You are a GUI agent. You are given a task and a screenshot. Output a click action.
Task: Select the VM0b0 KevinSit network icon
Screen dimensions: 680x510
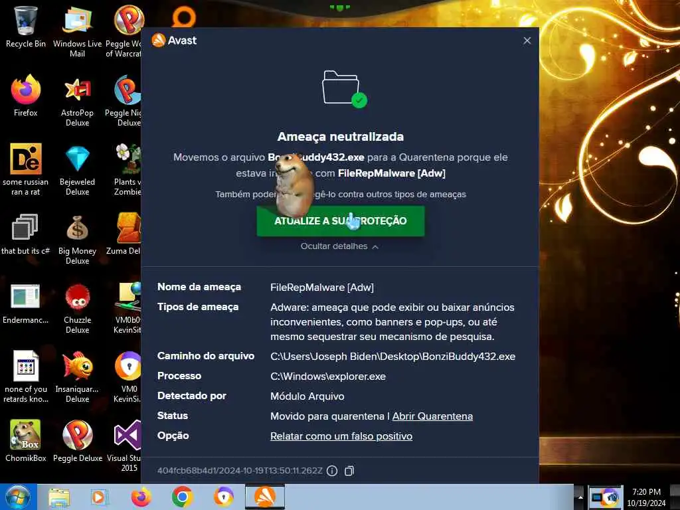point(127,308)
